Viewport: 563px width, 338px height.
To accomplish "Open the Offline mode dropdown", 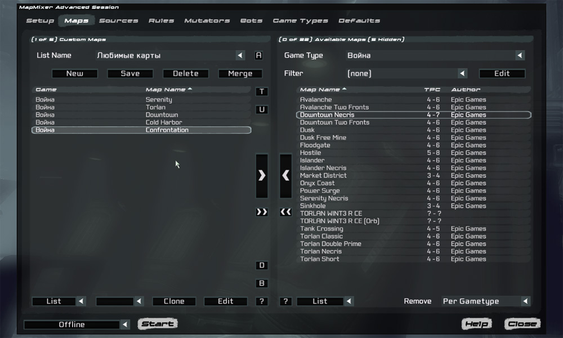I will click(x=125, y=324).
